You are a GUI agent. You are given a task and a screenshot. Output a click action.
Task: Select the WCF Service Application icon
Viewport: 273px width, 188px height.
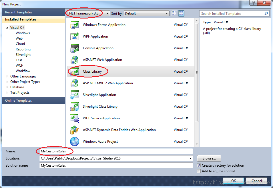tap(75, 118)
